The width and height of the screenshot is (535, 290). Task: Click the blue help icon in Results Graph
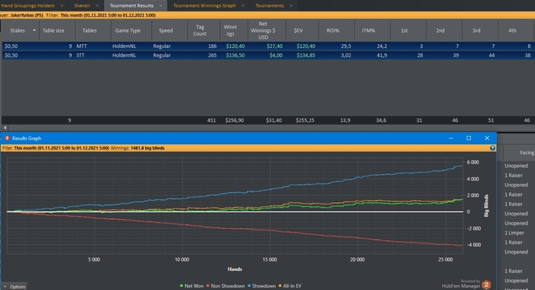(x=492, y=148)
